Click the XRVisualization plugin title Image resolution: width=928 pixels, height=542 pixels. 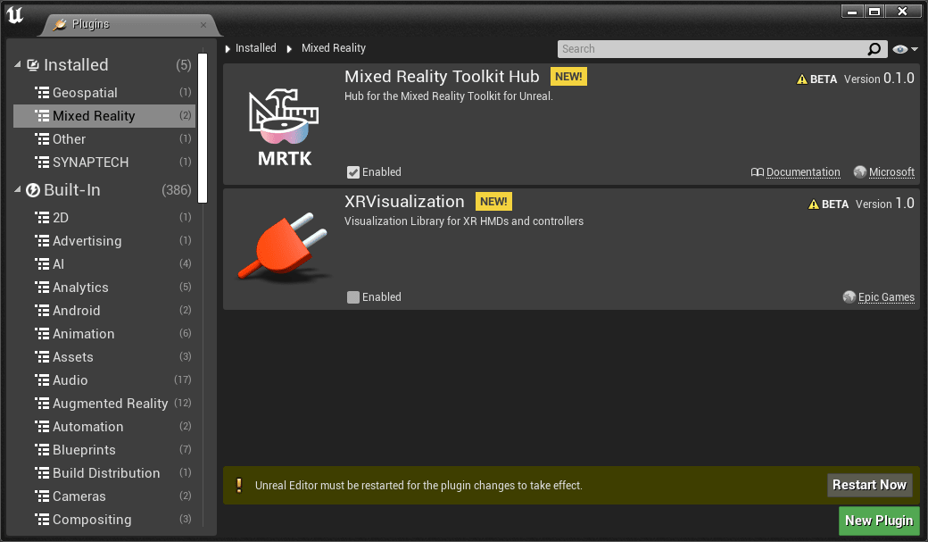[404, 202]
